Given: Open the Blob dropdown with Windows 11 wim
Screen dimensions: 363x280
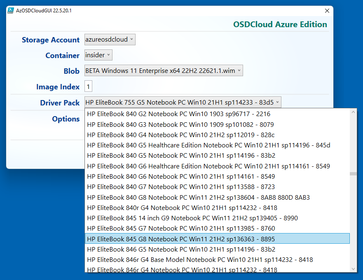Looking at the screenshot, I should coord(164,70).
